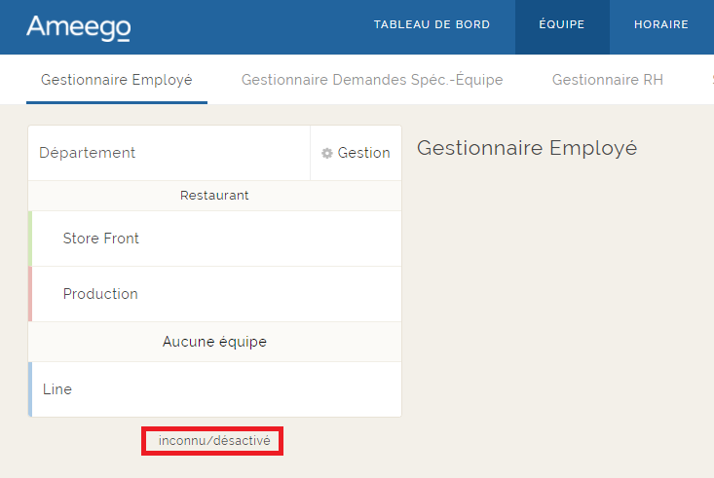The height and width of the screenshot is (478, 714).
Task: Select the Équipe navigation item
Action: [562, 25]
